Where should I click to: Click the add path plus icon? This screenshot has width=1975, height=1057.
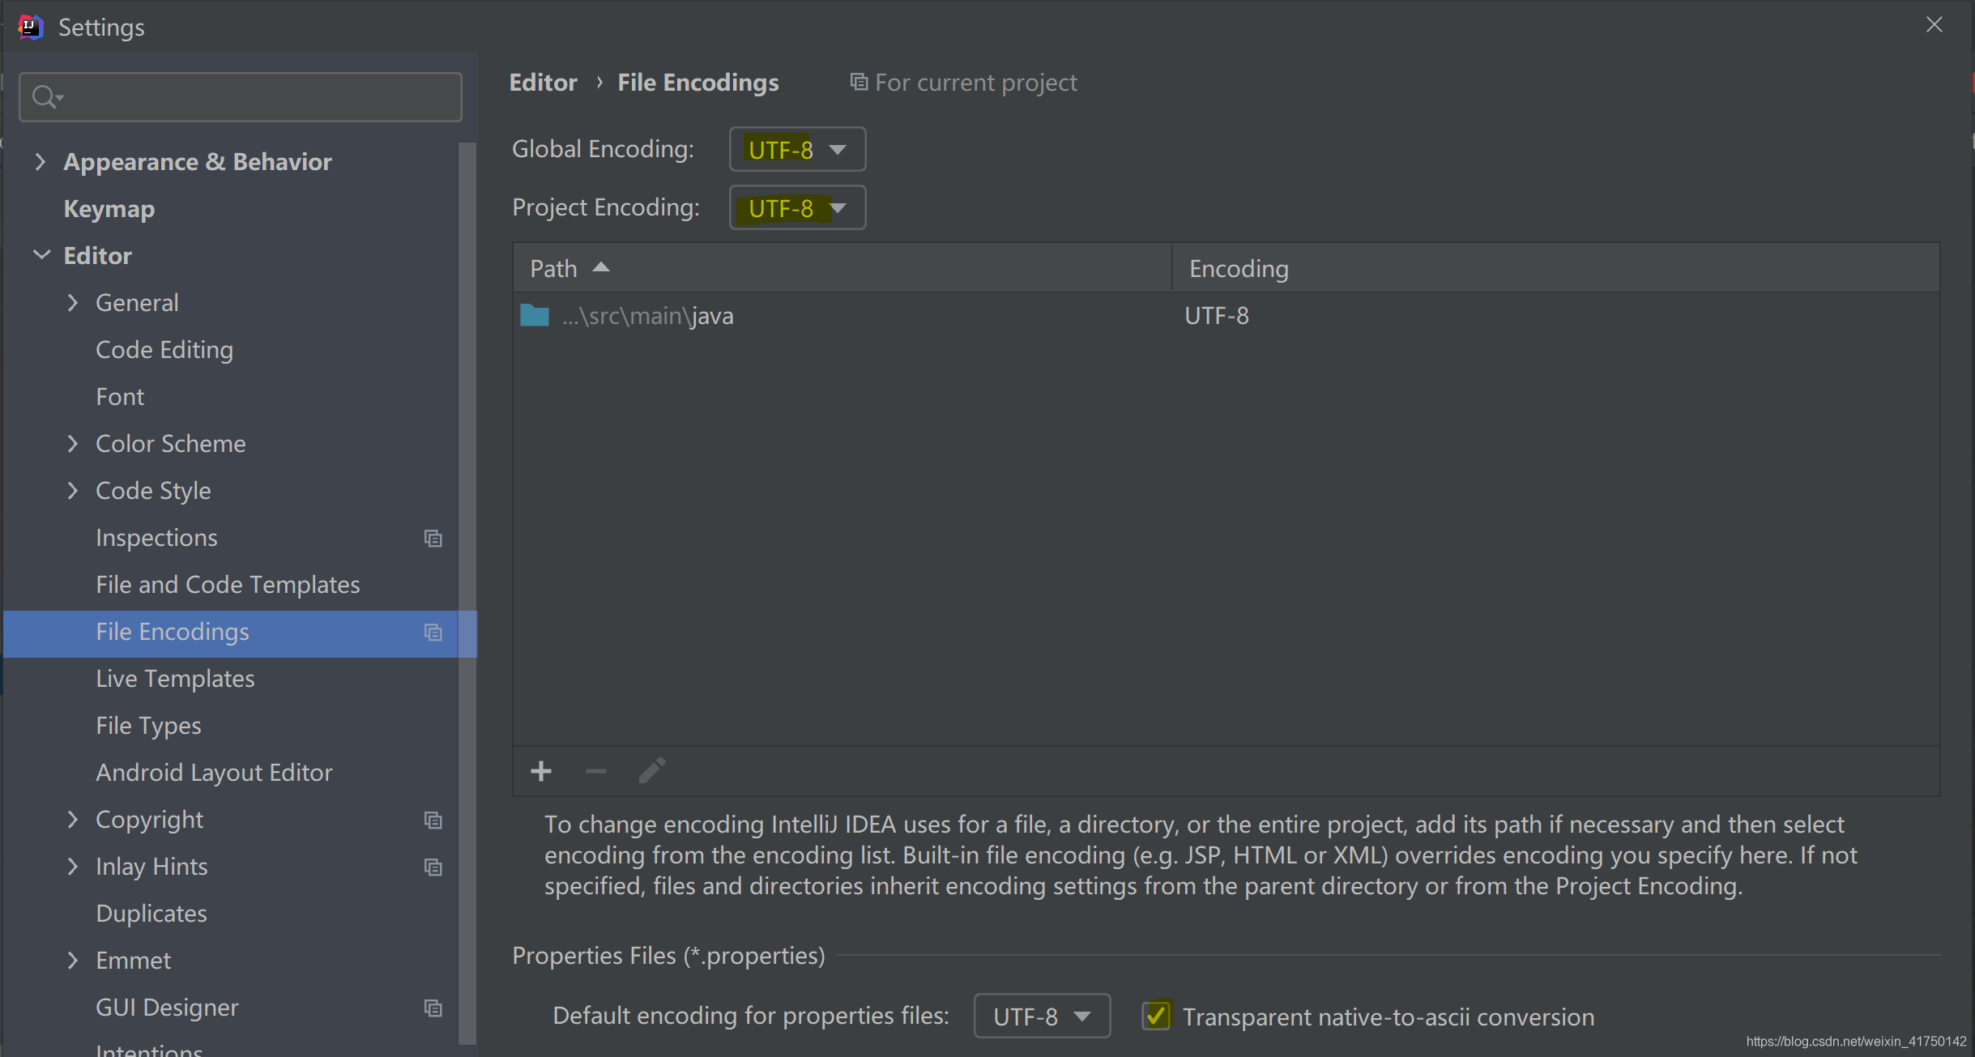[x=541, y=771]
